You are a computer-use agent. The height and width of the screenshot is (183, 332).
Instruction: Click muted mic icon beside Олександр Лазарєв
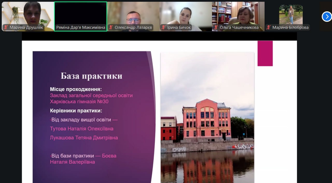pos(111,27)
